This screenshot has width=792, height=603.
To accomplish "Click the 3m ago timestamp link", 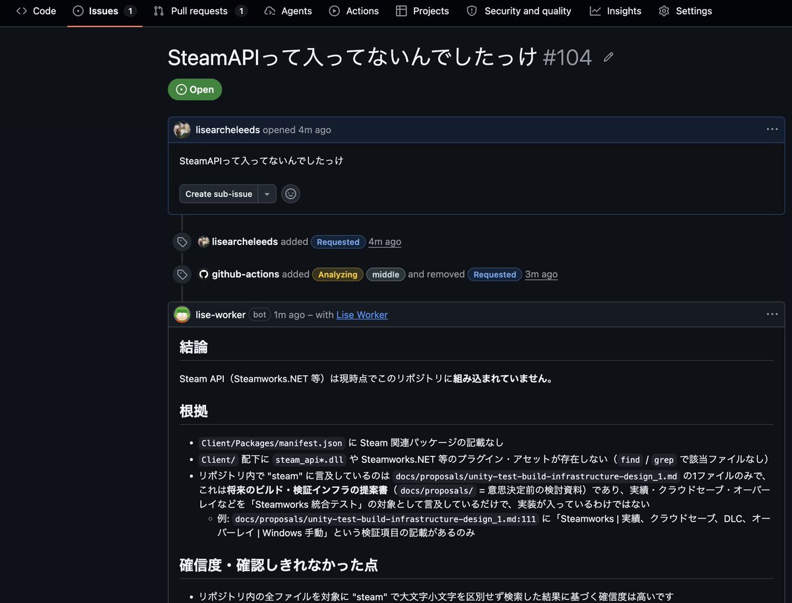I will [541, 274].
